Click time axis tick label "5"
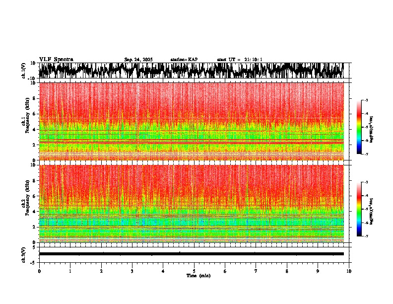Screen dimensions: 393x304 [x=194, y=271]
